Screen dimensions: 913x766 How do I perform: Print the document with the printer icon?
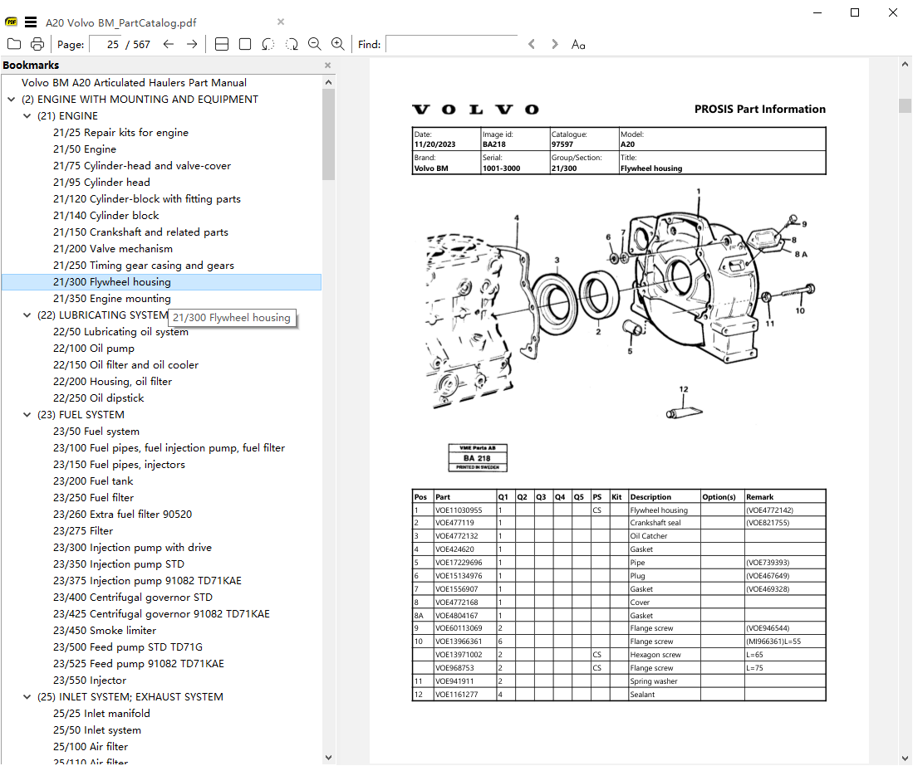[x=37, y=44]
